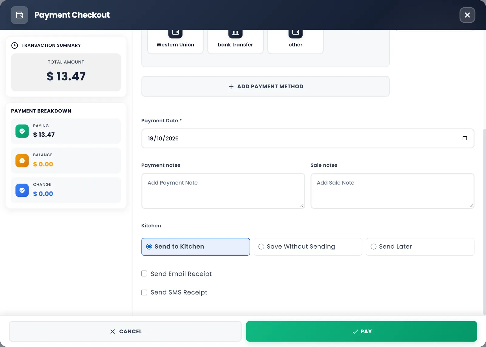Click the blue check icon beside Change
Image resolution: width=486 pixels, height=347 pixels.
pos(22,190)
